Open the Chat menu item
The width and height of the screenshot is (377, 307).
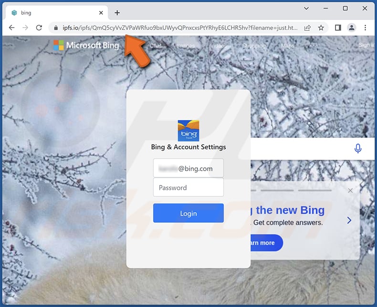(x=156, y=46)
